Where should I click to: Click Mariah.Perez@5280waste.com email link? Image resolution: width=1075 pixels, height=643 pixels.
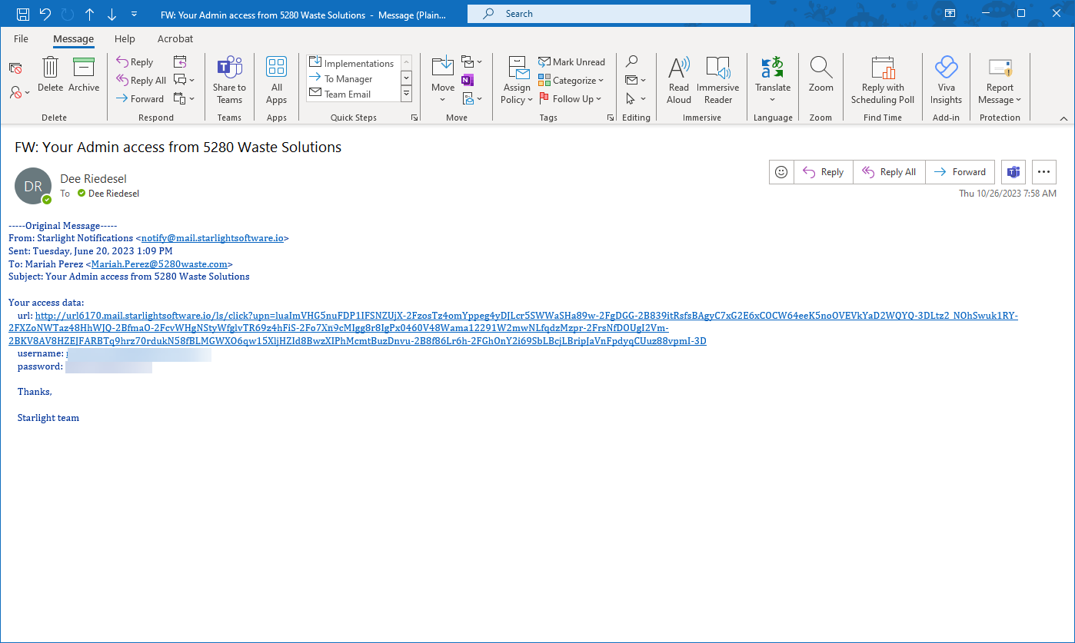coord(159,263)
